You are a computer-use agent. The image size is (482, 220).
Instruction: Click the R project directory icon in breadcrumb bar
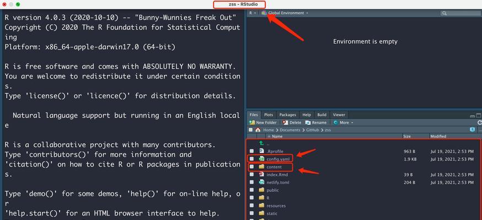pyautogui.click(x=473, y=130)
